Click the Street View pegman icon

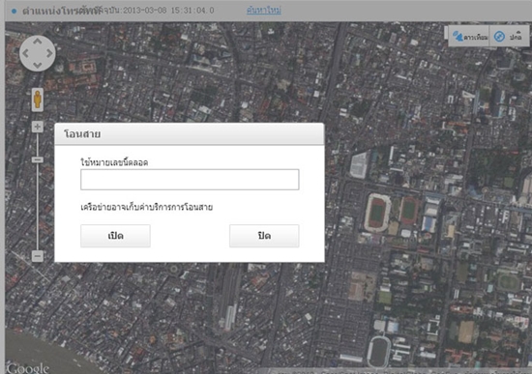pos(38,100)
